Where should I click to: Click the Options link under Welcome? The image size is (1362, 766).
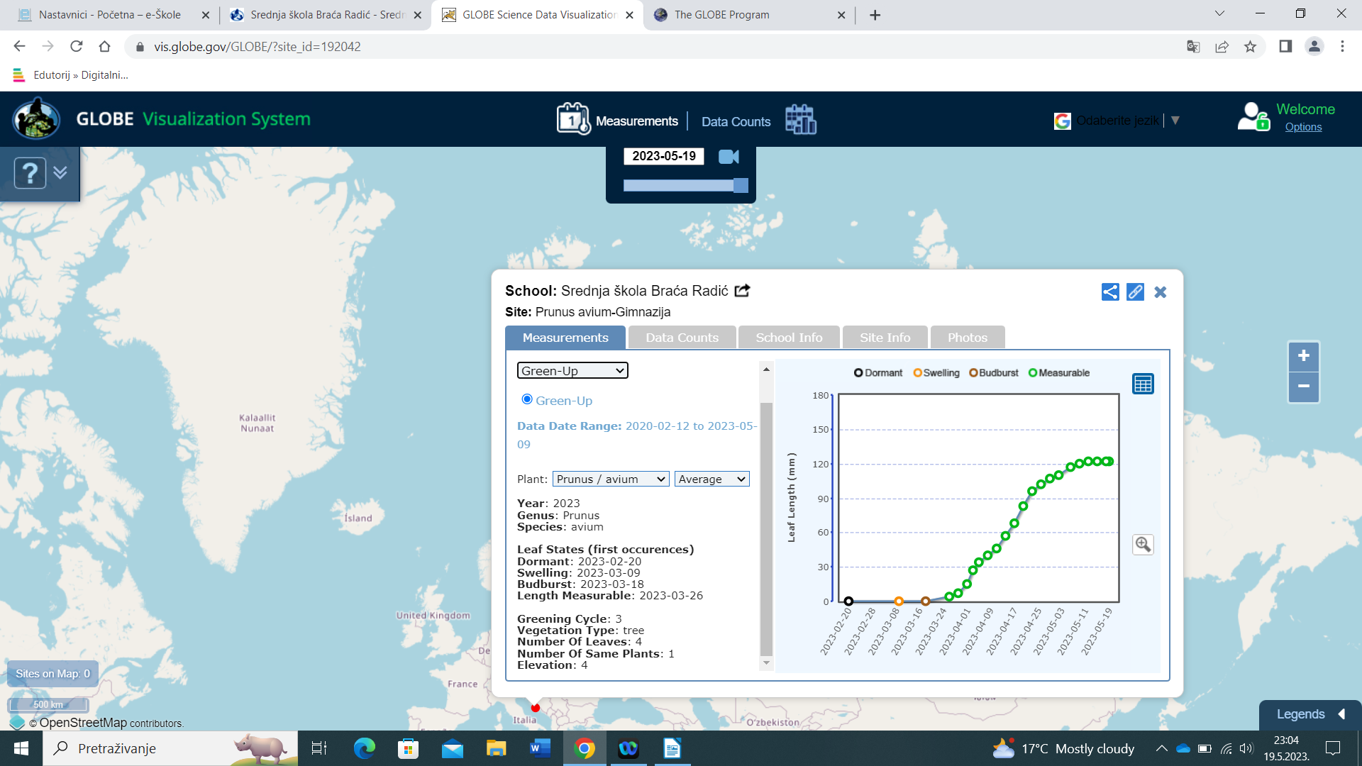point(1303,127)
